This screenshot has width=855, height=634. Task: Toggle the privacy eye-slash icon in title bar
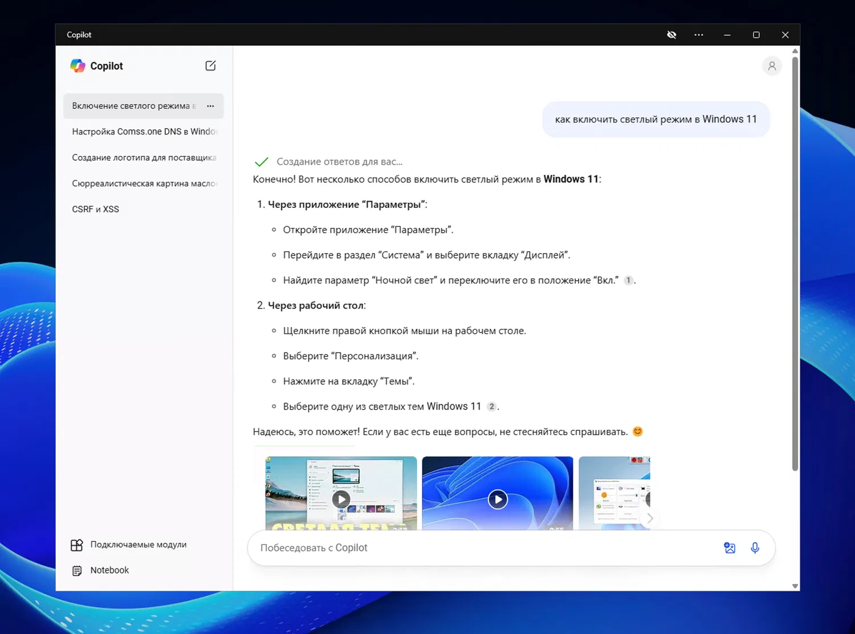click(x=671, y=35)
